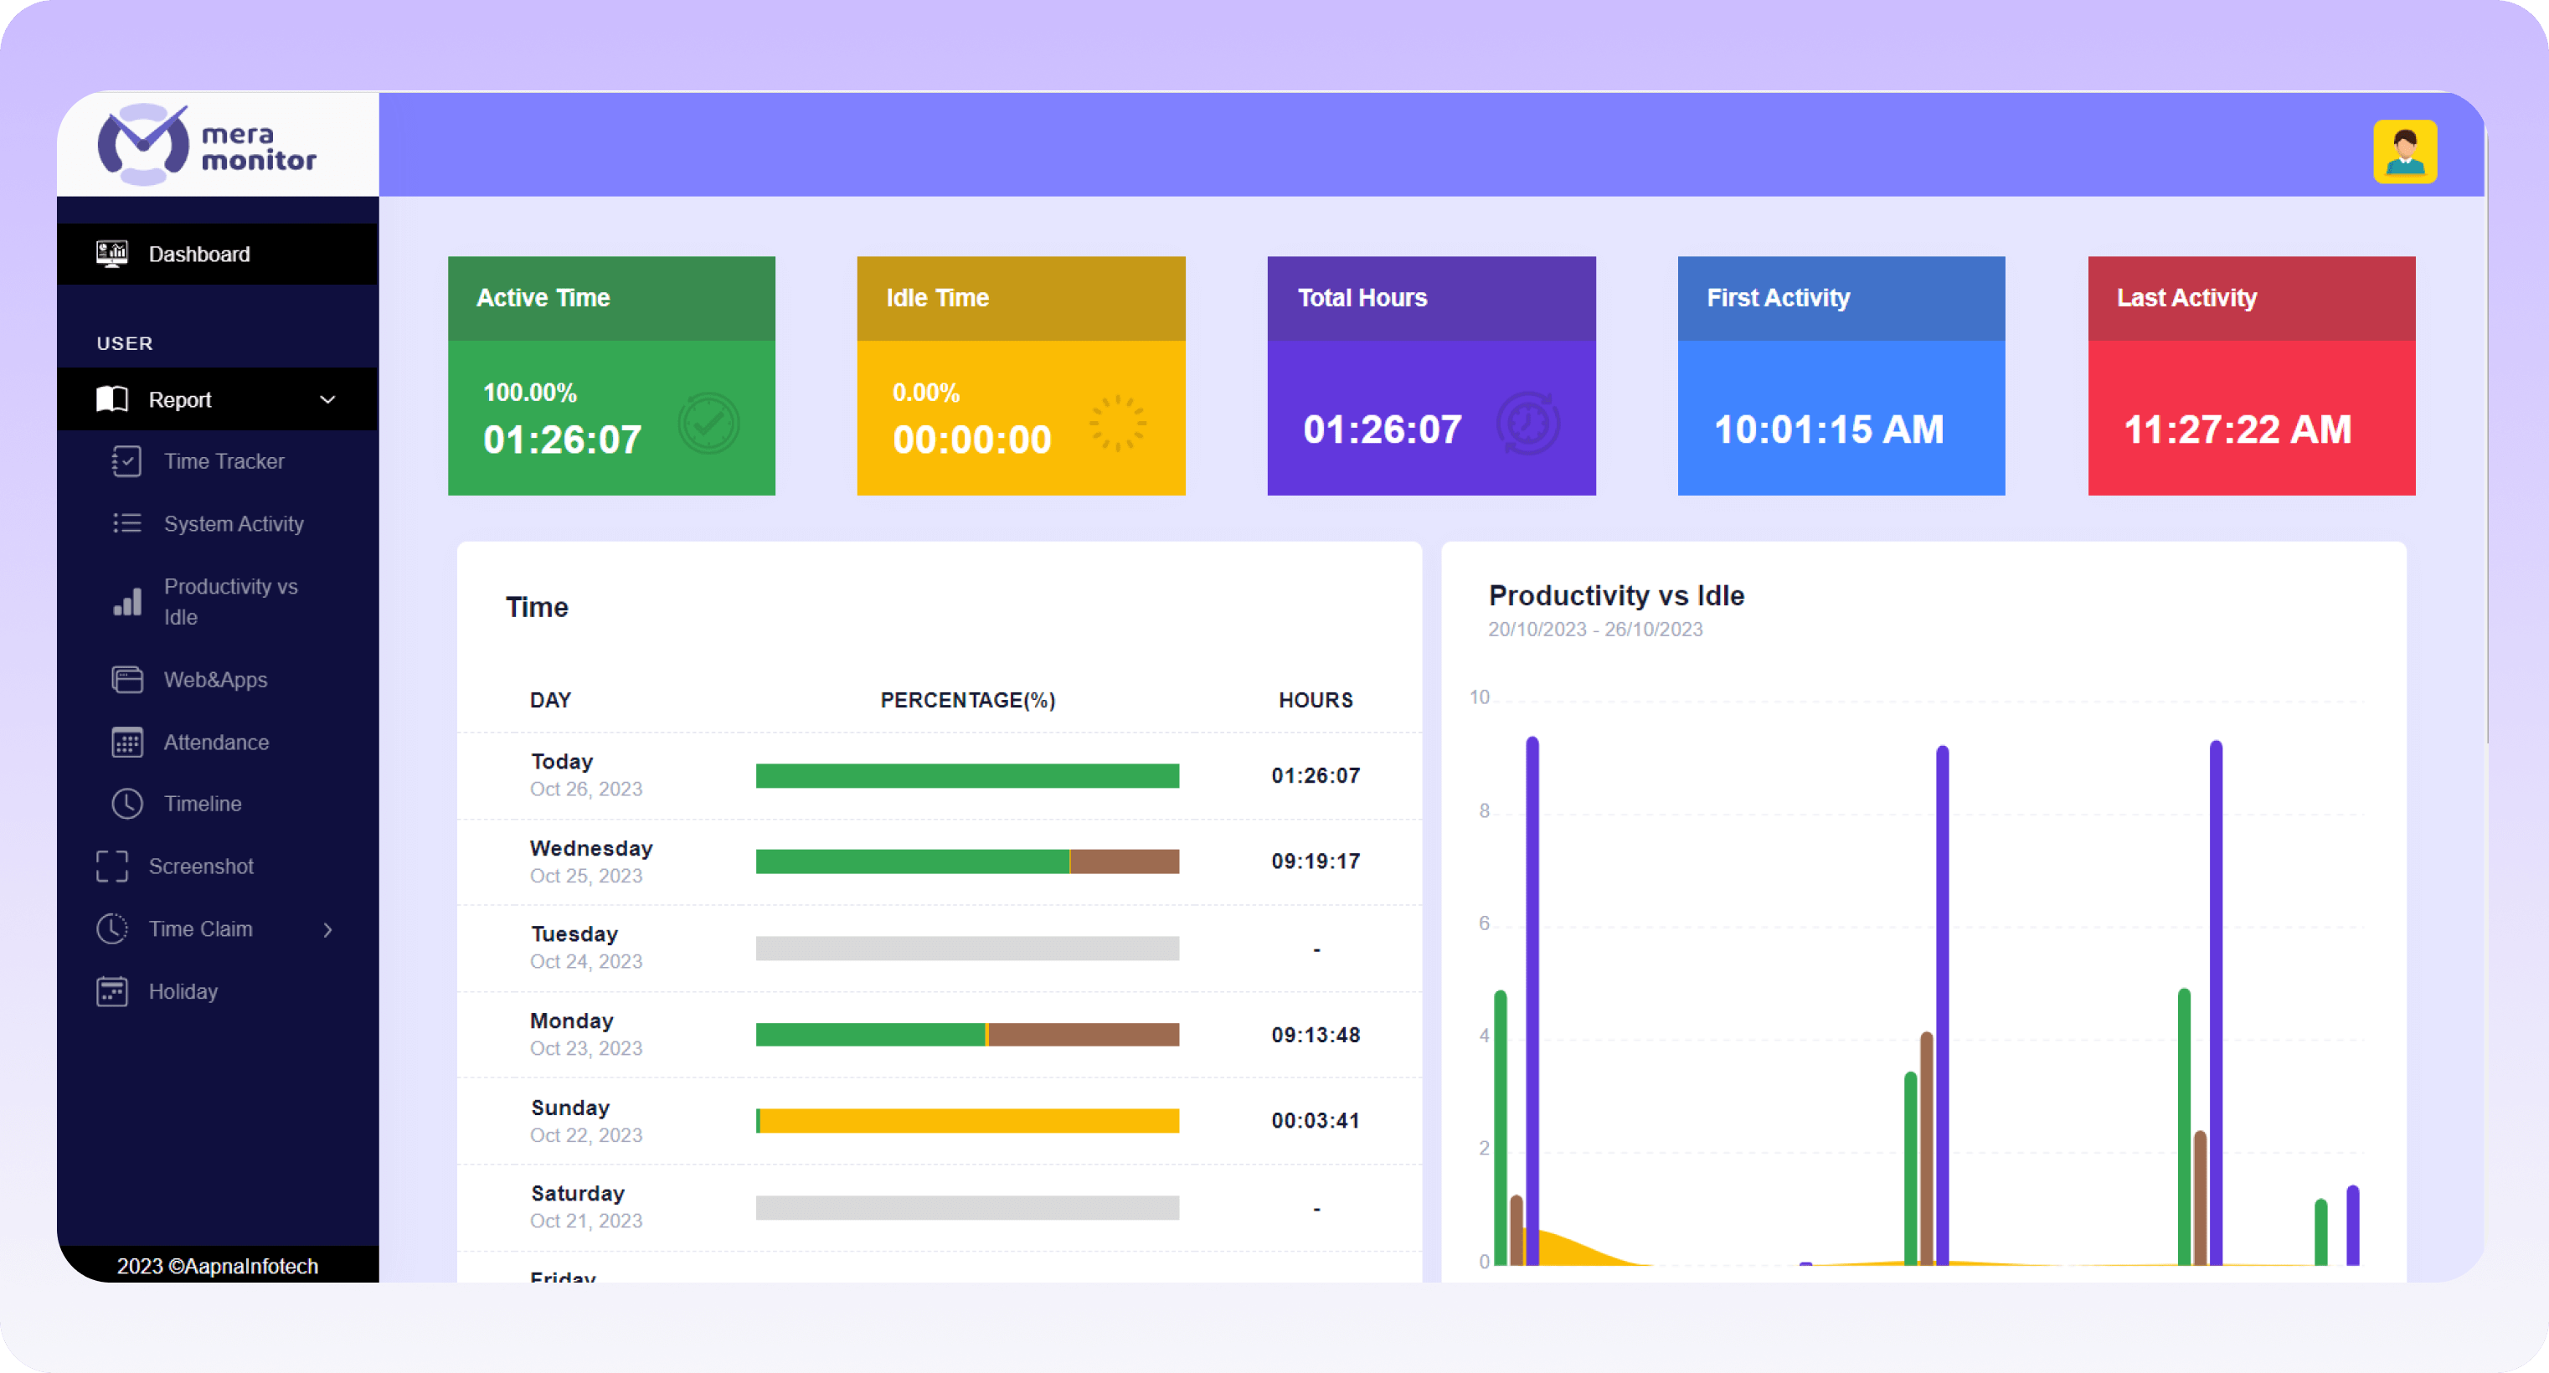Collapse the Report section chevron
The image size is (2549, 1373).
click(327, 399)
